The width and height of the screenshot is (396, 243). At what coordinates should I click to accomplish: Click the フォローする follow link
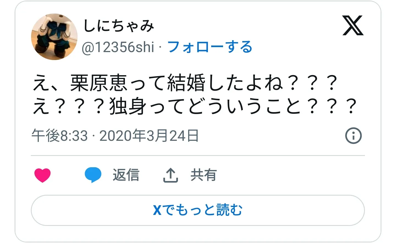pyautogui.click(x=210, y=47)
